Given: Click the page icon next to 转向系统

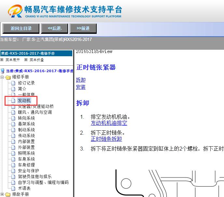Looking at the screenshot, I should tap(13, 118).
